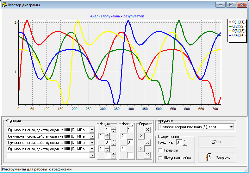Viewport: 249px width, 173px height.
Task: Increase the cylinder number 2 stepper
Action: pos(107,134)
